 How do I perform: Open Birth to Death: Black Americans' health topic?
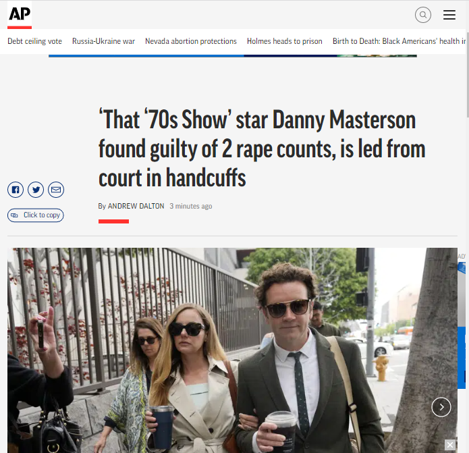399,41
